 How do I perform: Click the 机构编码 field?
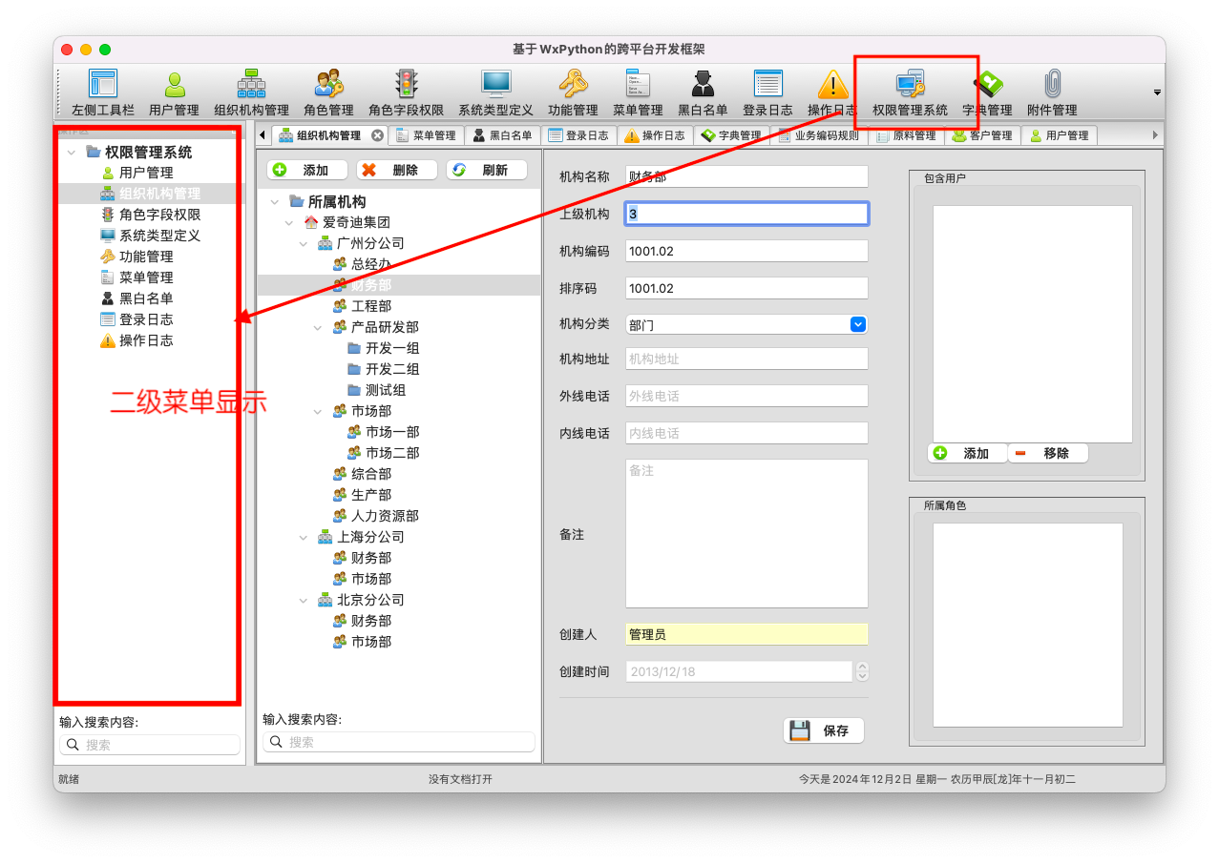tap(746, 251)
